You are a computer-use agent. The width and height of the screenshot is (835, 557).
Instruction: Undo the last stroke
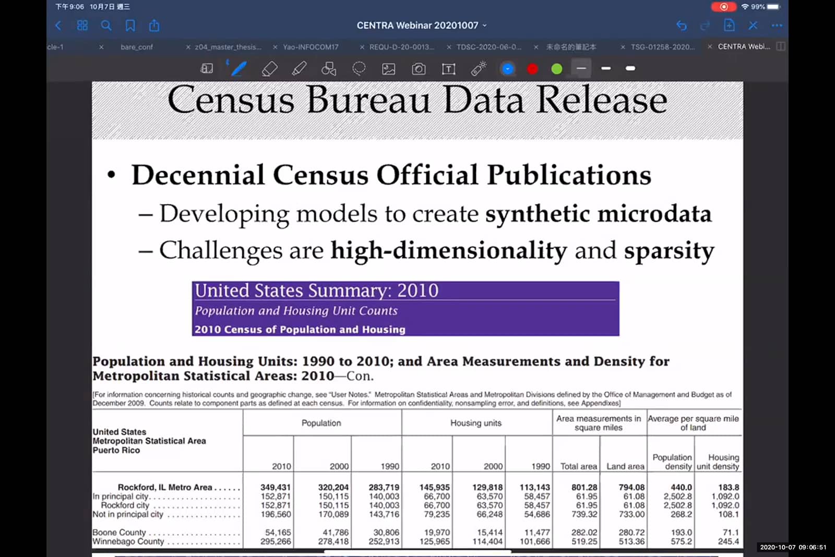681,25
